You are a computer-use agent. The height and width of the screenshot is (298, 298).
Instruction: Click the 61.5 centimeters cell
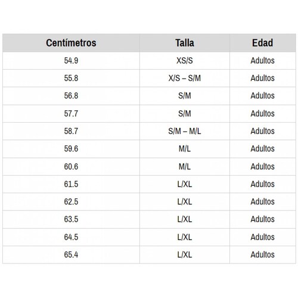(x=71, y=184)
